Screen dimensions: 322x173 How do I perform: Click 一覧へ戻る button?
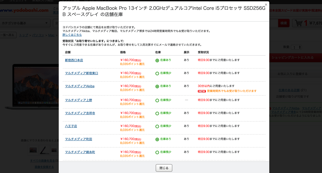[8, 35]
